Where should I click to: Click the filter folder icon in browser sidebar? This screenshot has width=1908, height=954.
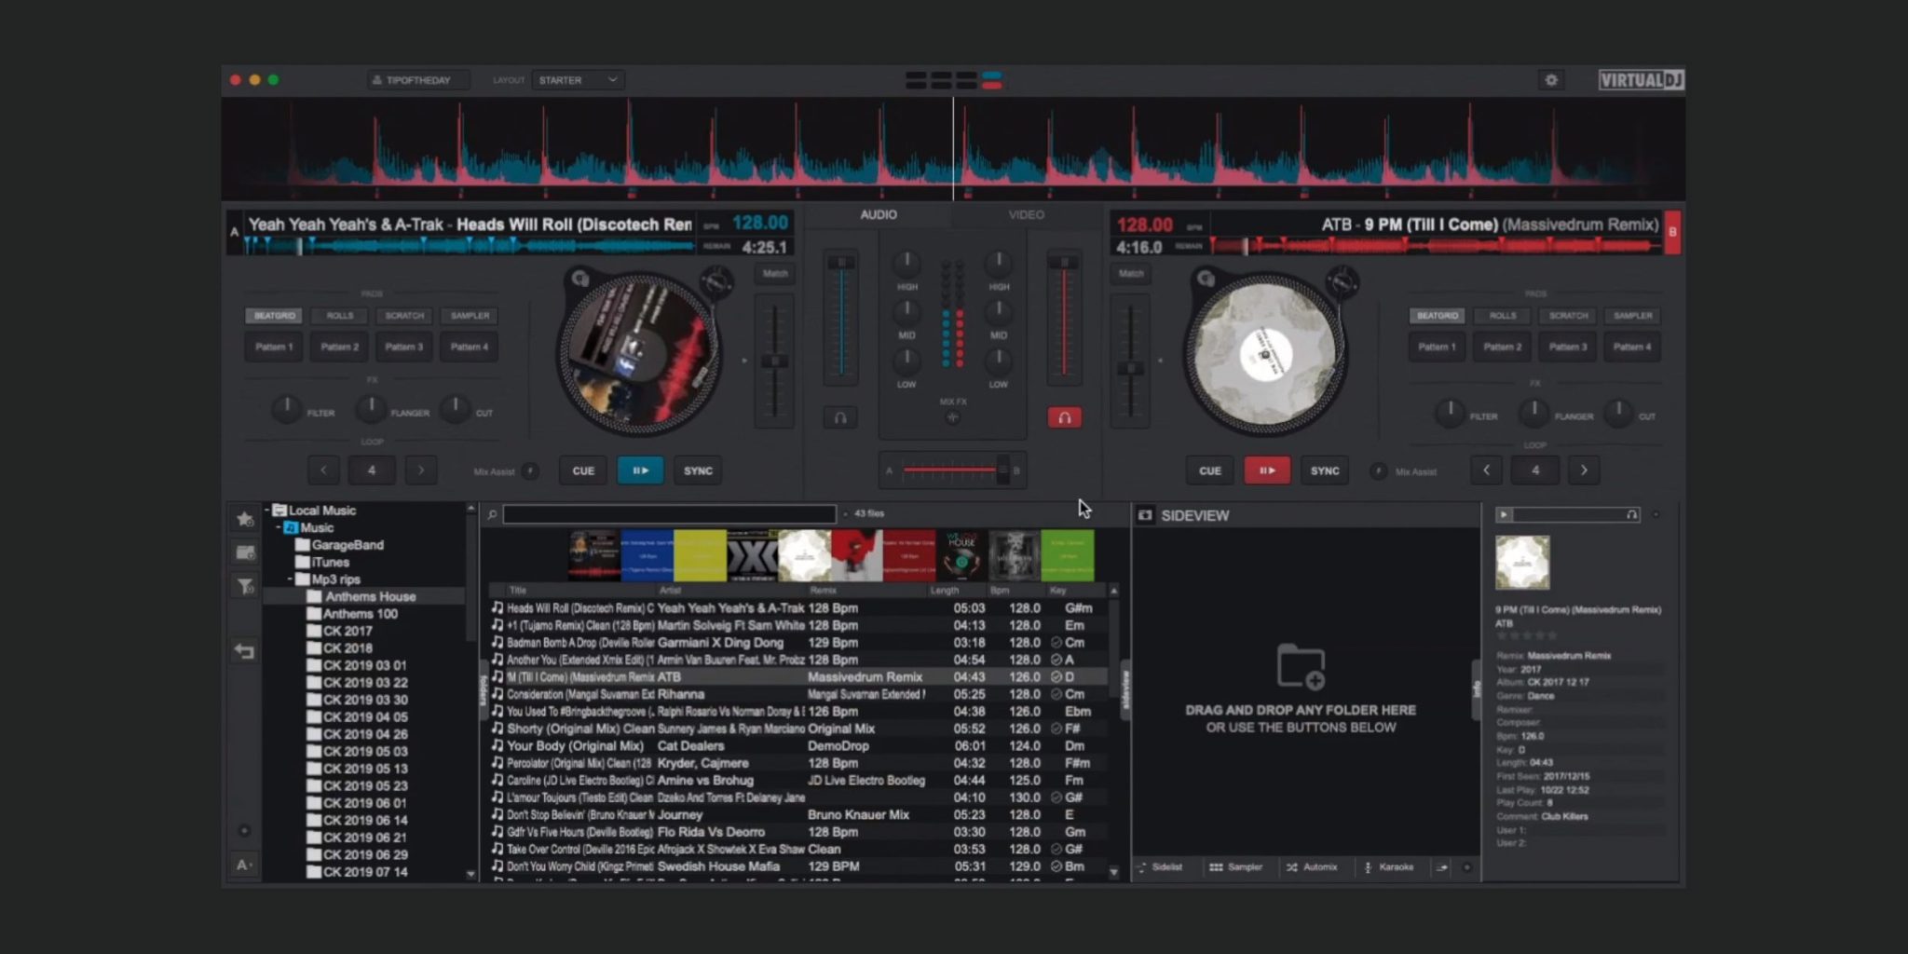tap(245, 586)
